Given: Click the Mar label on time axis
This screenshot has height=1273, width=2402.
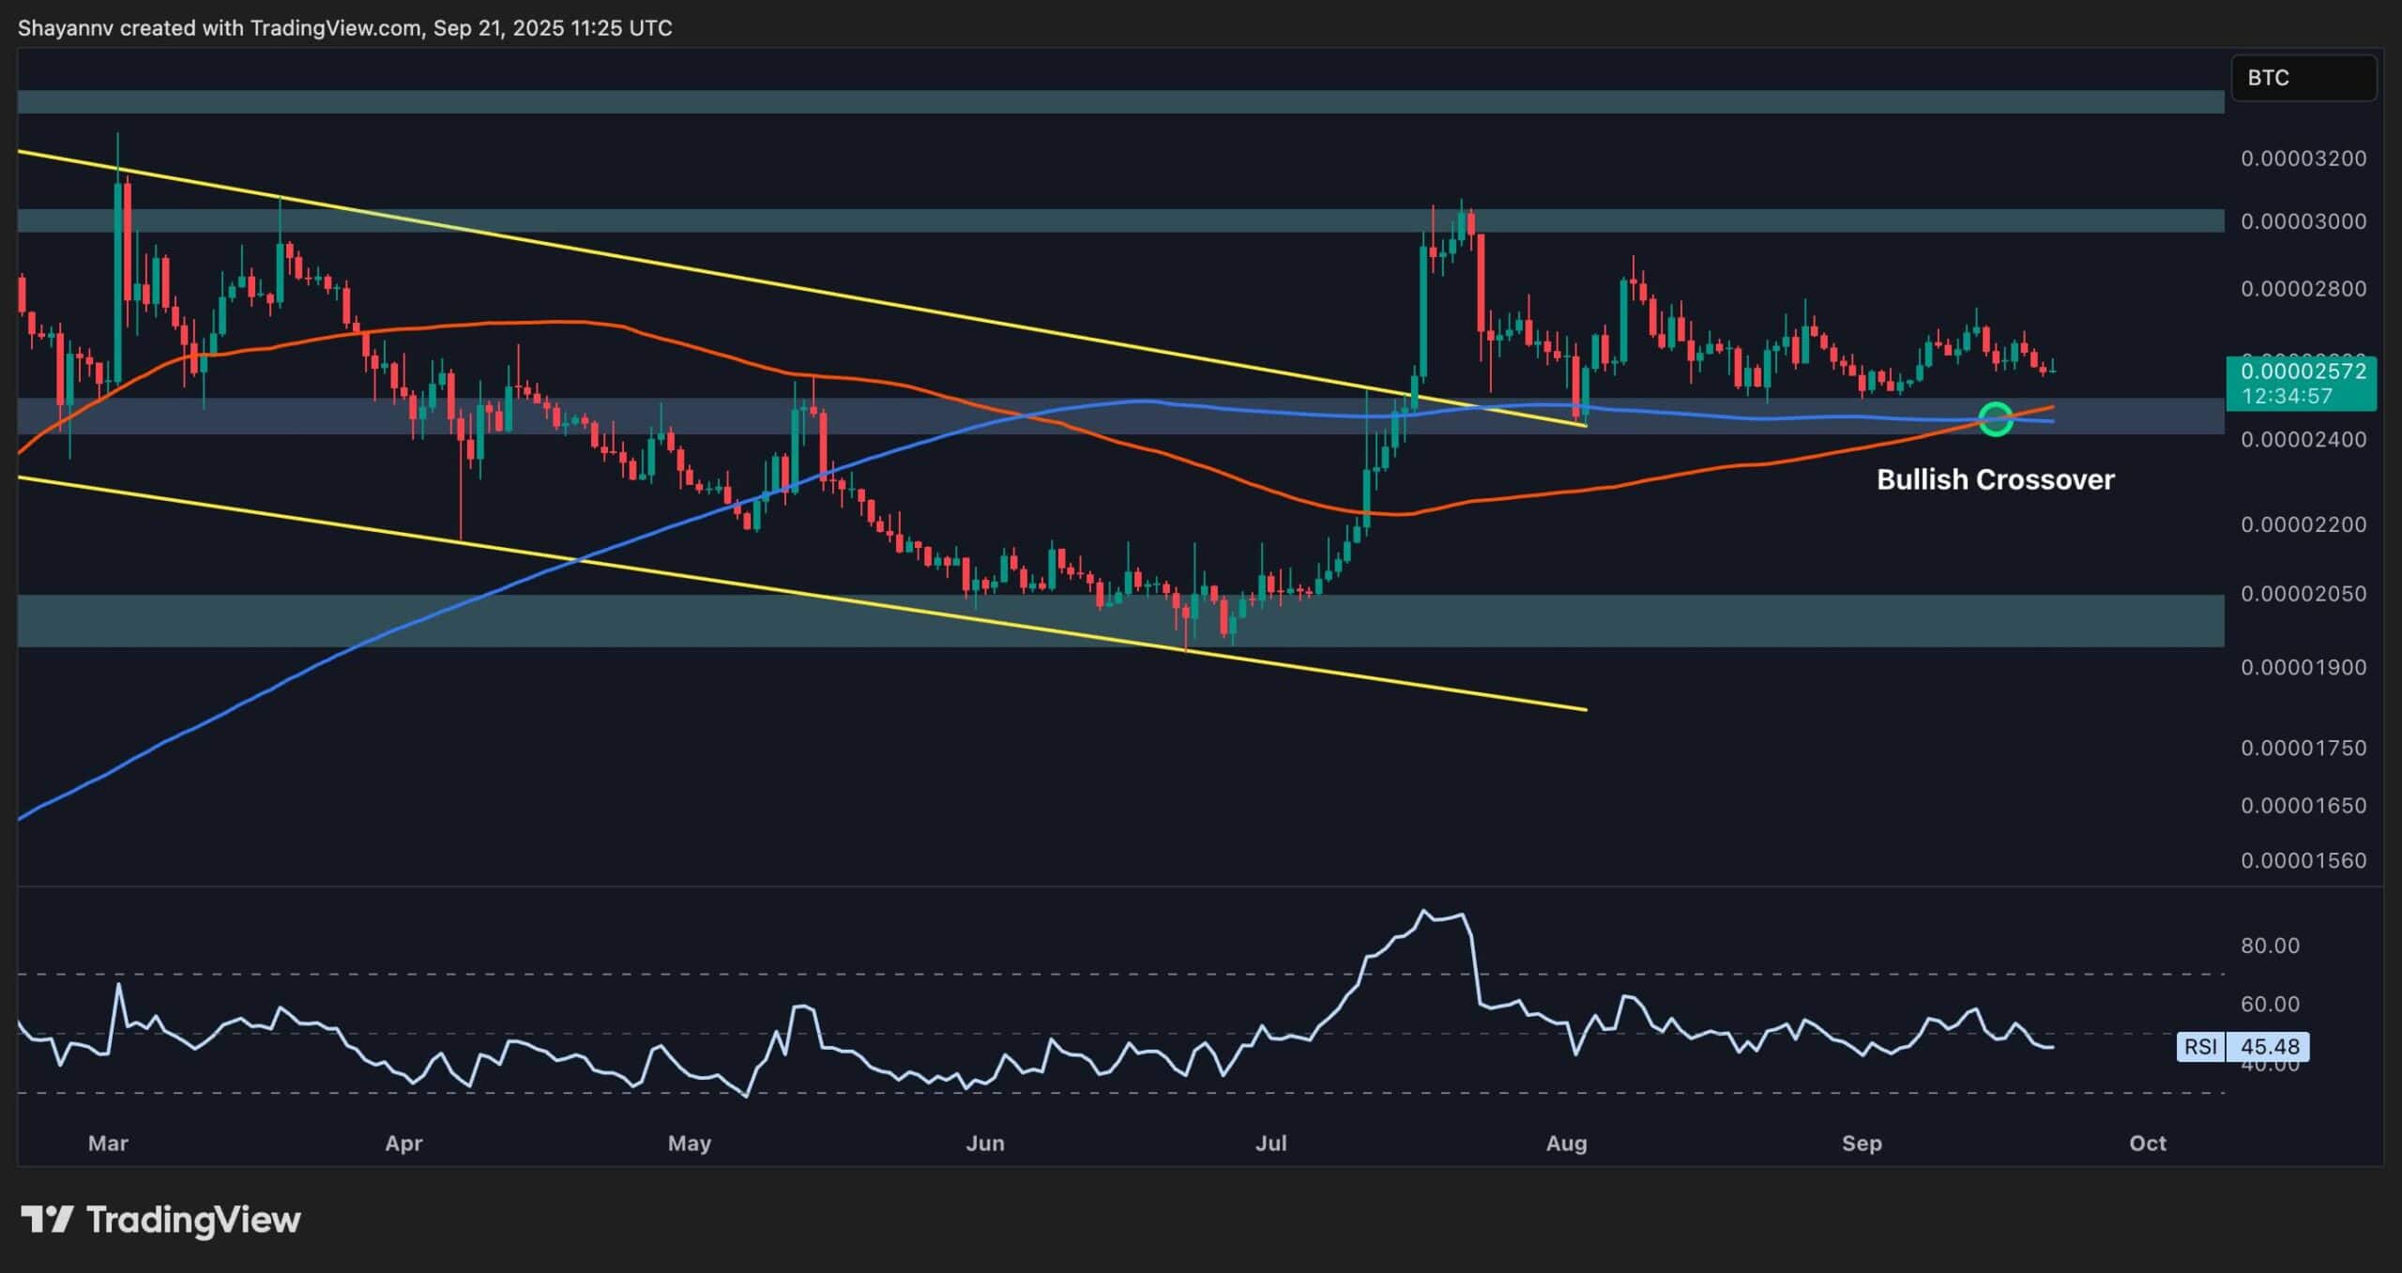Looking at the screenshot, I should (108, 1144).
